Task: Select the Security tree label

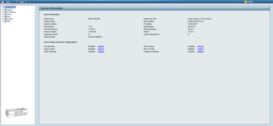Action: click(x=10, y=19)
